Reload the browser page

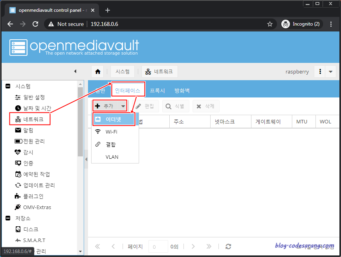click(x=35, y=24)
